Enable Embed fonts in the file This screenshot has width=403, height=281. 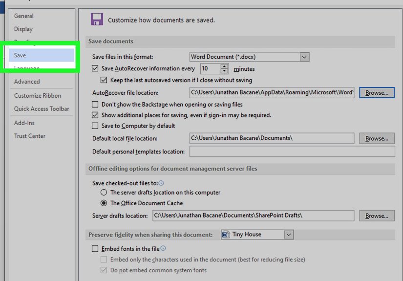pos(95,249)
